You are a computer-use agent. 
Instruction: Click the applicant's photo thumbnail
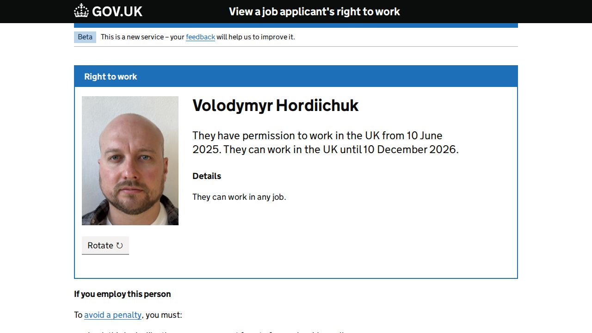[x=130, y=160]
